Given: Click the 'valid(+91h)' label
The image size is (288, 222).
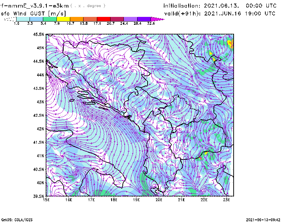Looking at the screenshot, I should point(183,14).
